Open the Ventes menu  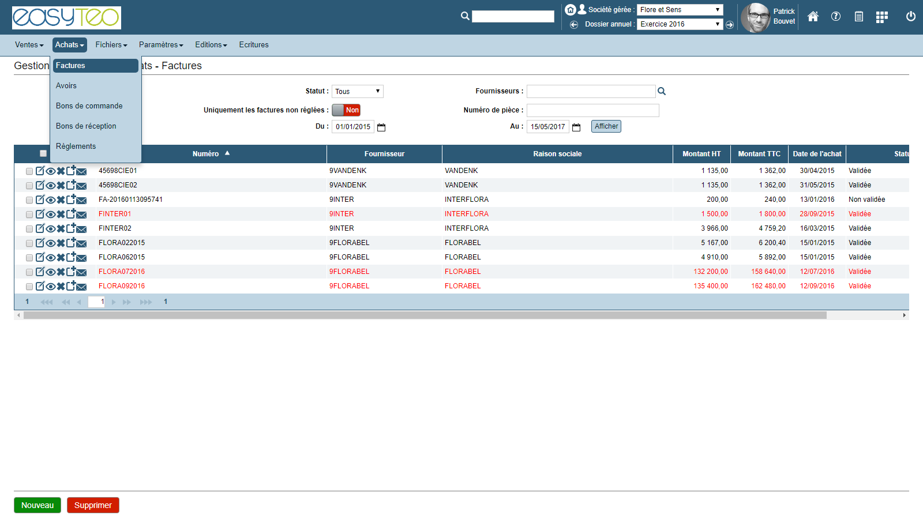coord(29,45)
